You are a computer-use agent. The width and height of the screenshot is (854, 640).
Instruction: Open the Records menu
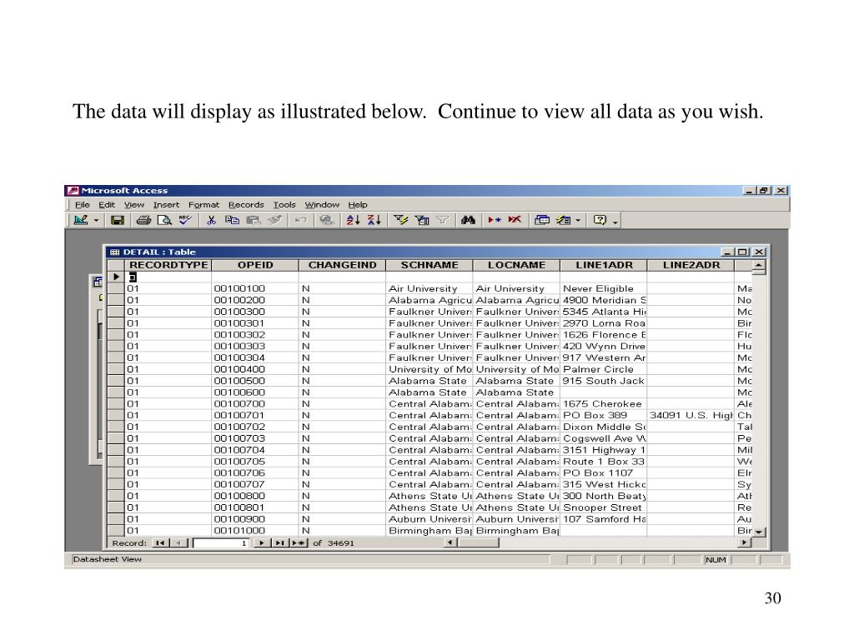pos(246,205)
